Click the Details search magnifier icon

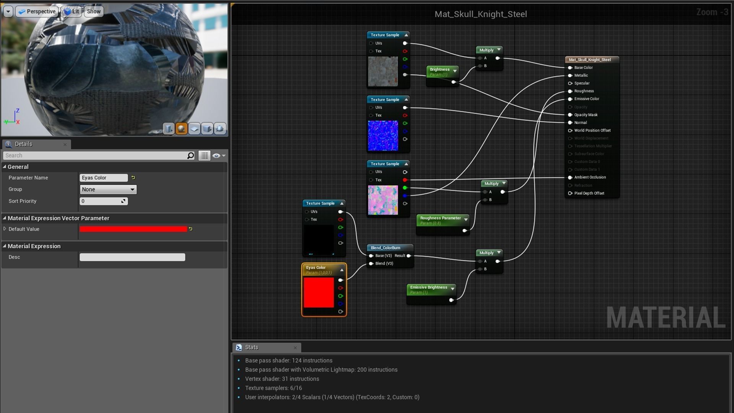pyautogui.click(x=190, y=156)
